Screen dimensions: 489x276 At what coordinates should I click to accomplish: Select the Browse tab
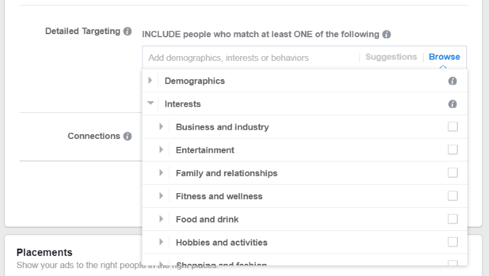tap(444, 57)
